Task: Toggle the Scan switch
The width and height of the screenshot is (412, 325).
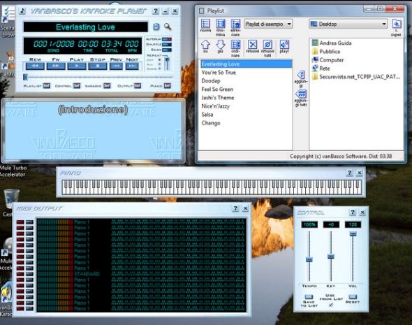Action: pos(167,50)
